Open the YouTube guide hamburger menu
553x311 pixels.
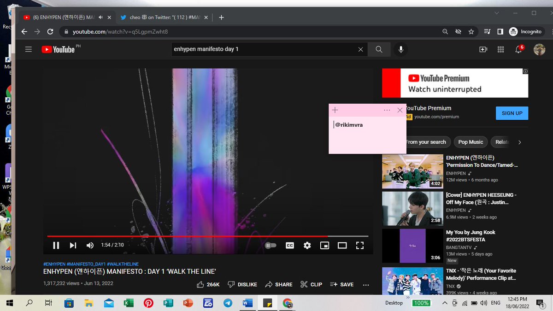[29, 49]
